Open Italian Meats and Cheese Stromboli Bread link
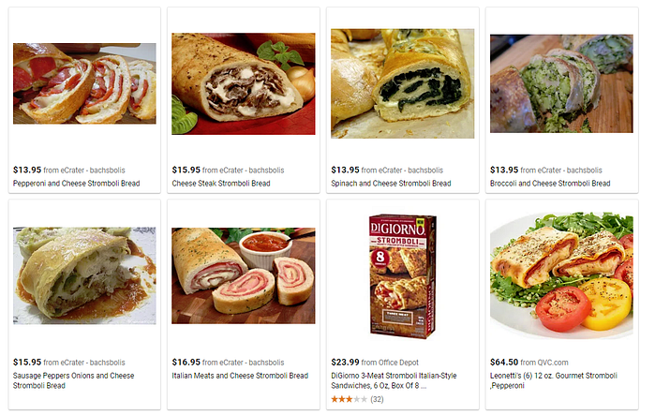This screenshot has height=415, width=655. (x=240, y=376)
